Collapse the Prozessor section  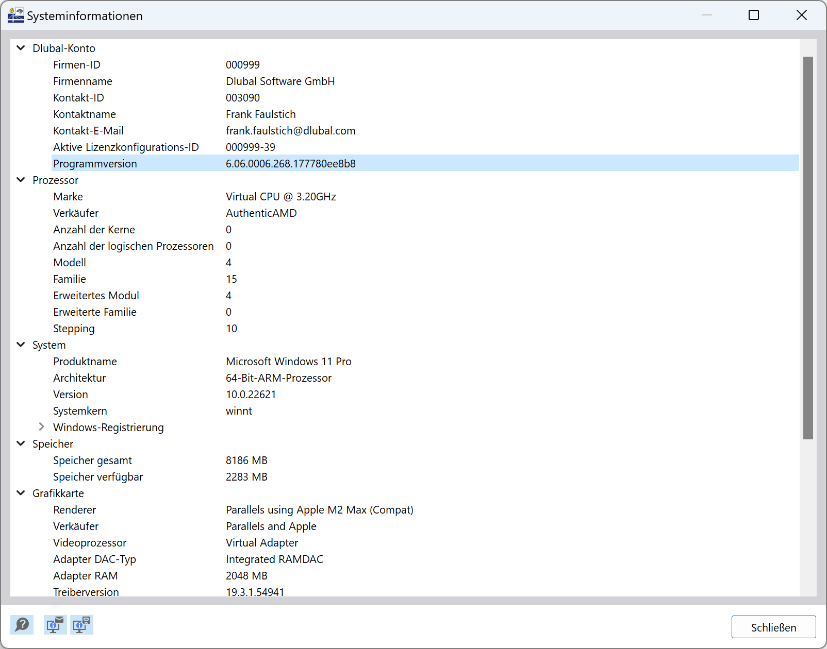coord(21,180)
